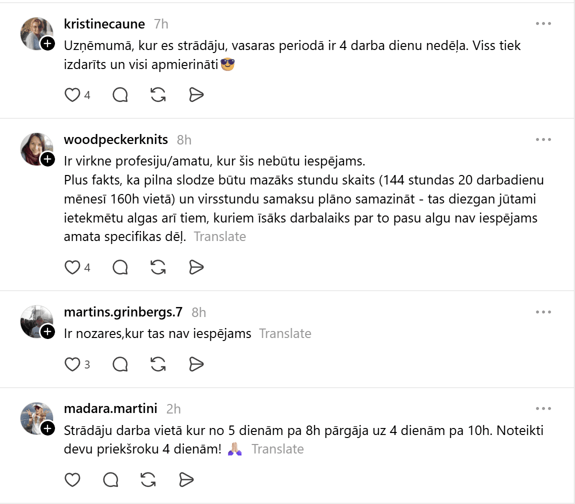The width and height of the screenshot is (575, 504).
Task: Like woodpeckerknits' post with the heart
Action: [x=73, y=267]
